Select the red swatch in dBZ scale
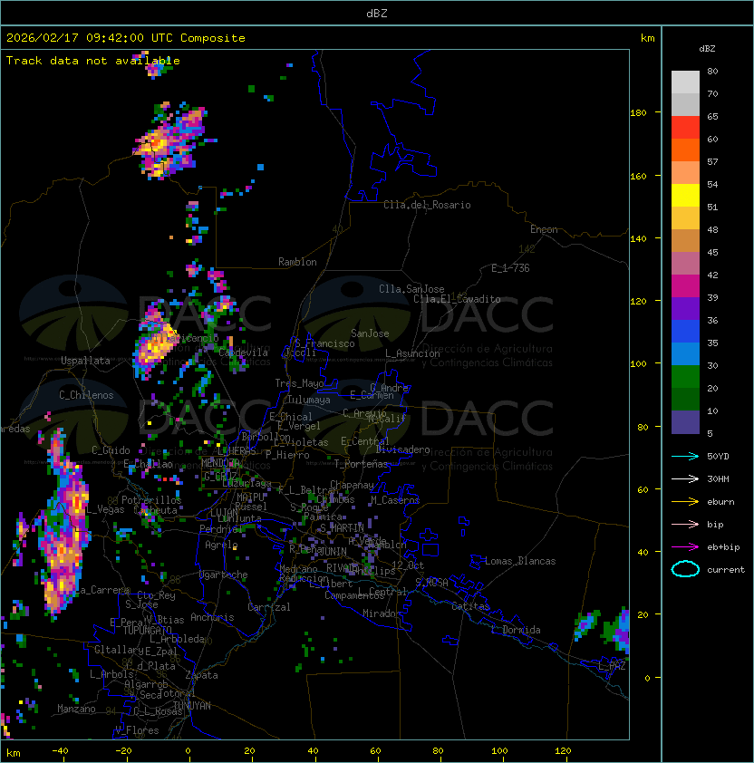 tap(685, 128)
